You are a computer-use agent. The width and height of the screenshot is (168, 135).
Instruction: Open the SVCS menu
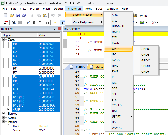pyautogui.click(x=99, y=9)
